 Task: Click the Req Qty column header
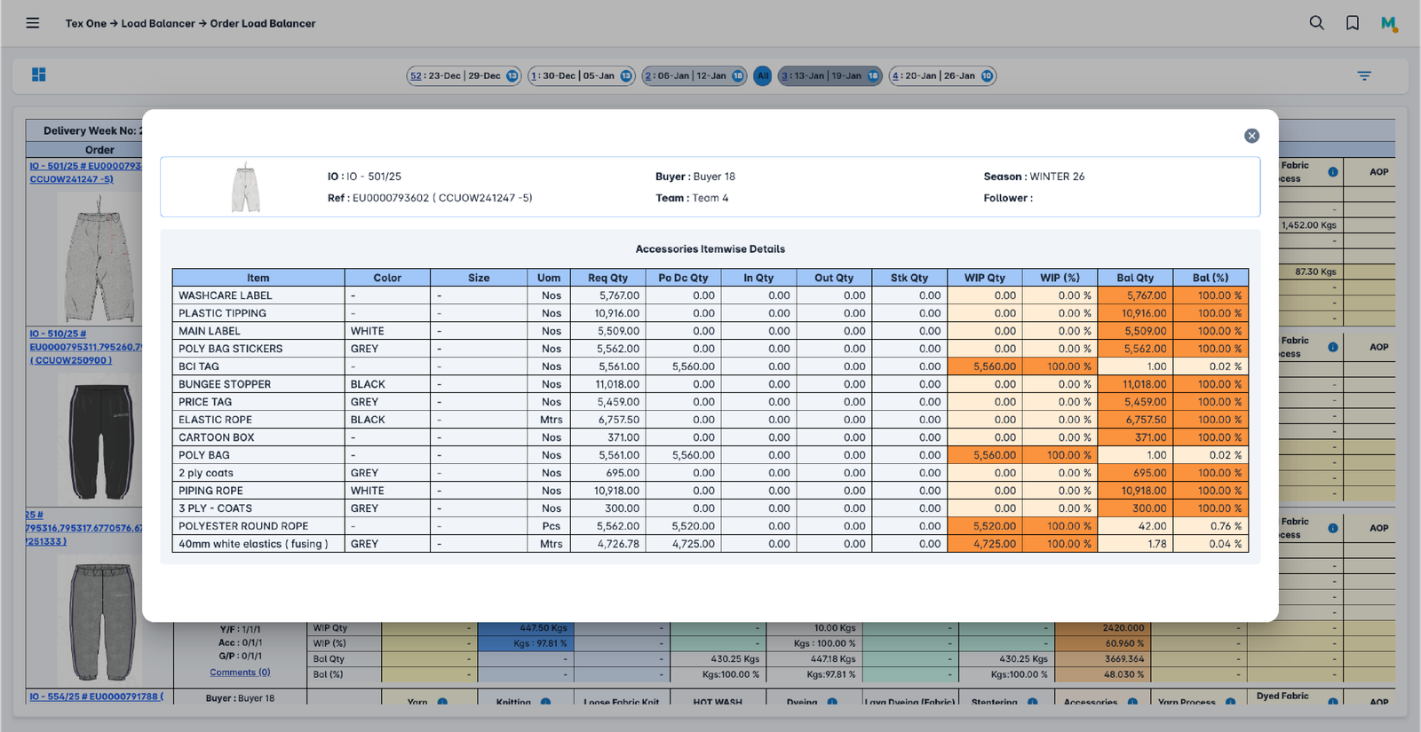point(607,278)
